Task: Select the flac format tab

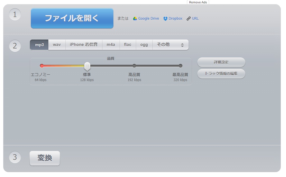Action: 127,45
